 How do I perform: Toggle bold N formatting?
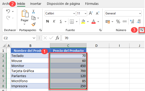47,21
